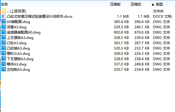Click the DWG icon beside A0装配图.dwg

[4, 22]
